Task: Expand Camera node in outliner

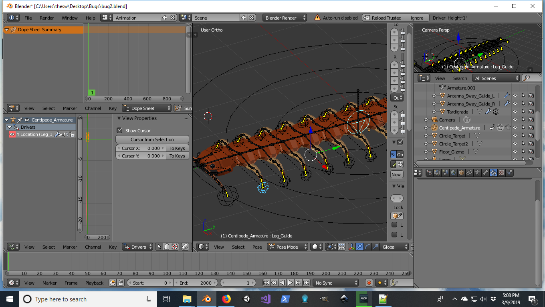Action: [426, 120]
